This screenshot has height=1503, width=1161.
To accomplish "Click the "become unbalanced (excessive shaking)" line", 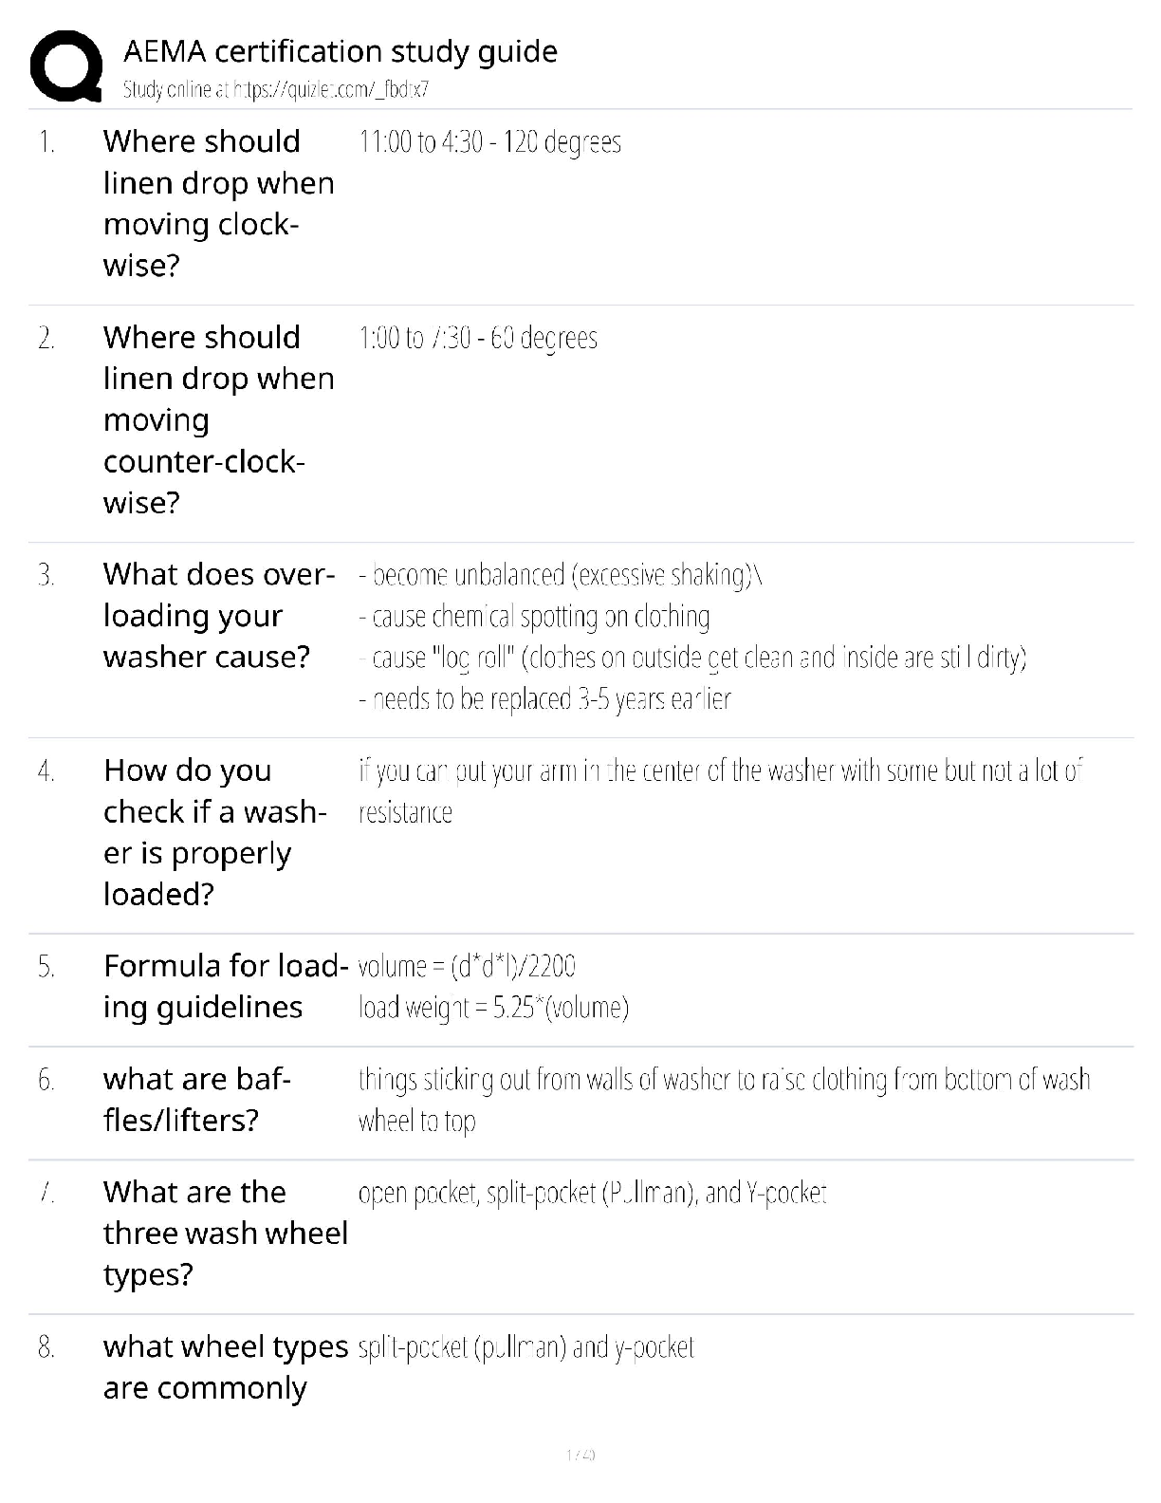I will 560,575.
